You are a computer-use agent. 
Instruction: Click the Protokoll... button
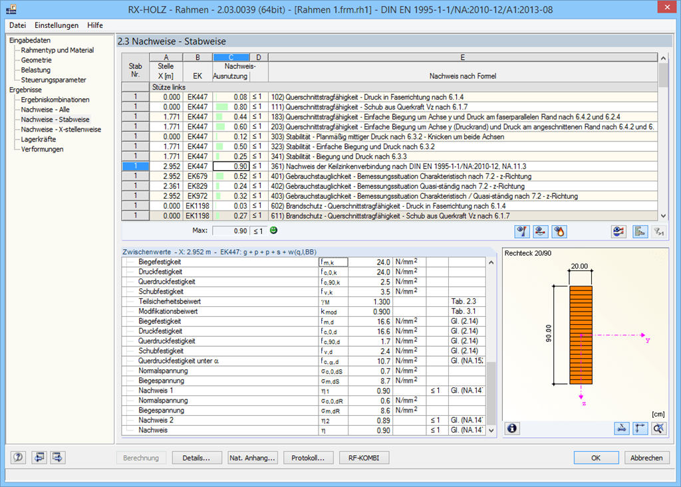pyautogui.click(x=308, y=458)
